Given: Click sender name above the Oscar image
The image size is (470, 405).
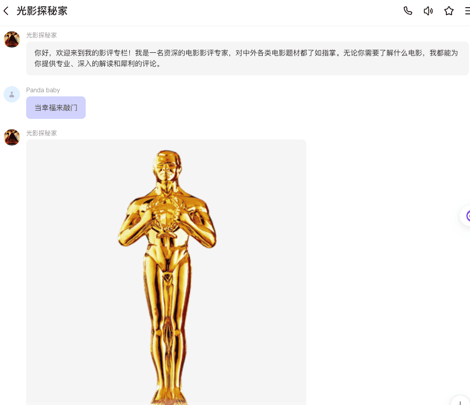Looking at the screenshot, I should point(42,133).
